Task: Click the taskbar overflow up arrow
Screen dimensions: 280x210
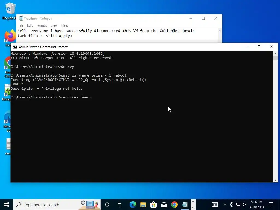Action: point(193,202)
